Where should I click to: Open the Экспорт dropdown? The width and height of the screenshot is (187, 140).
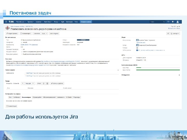tap(175, 33)
